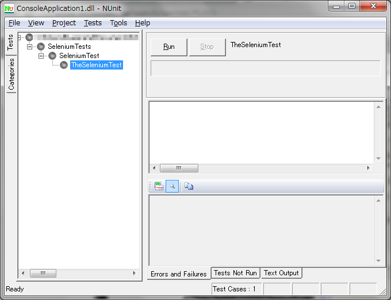The width and height of the screenshot is (391, 300).
Task: Click right arrow of error list horizontal scrollbar
Action: [x=369, y=168]
